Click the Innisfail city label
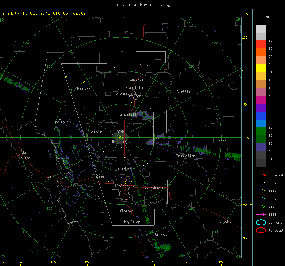285x266 pixels. (128, 114)
